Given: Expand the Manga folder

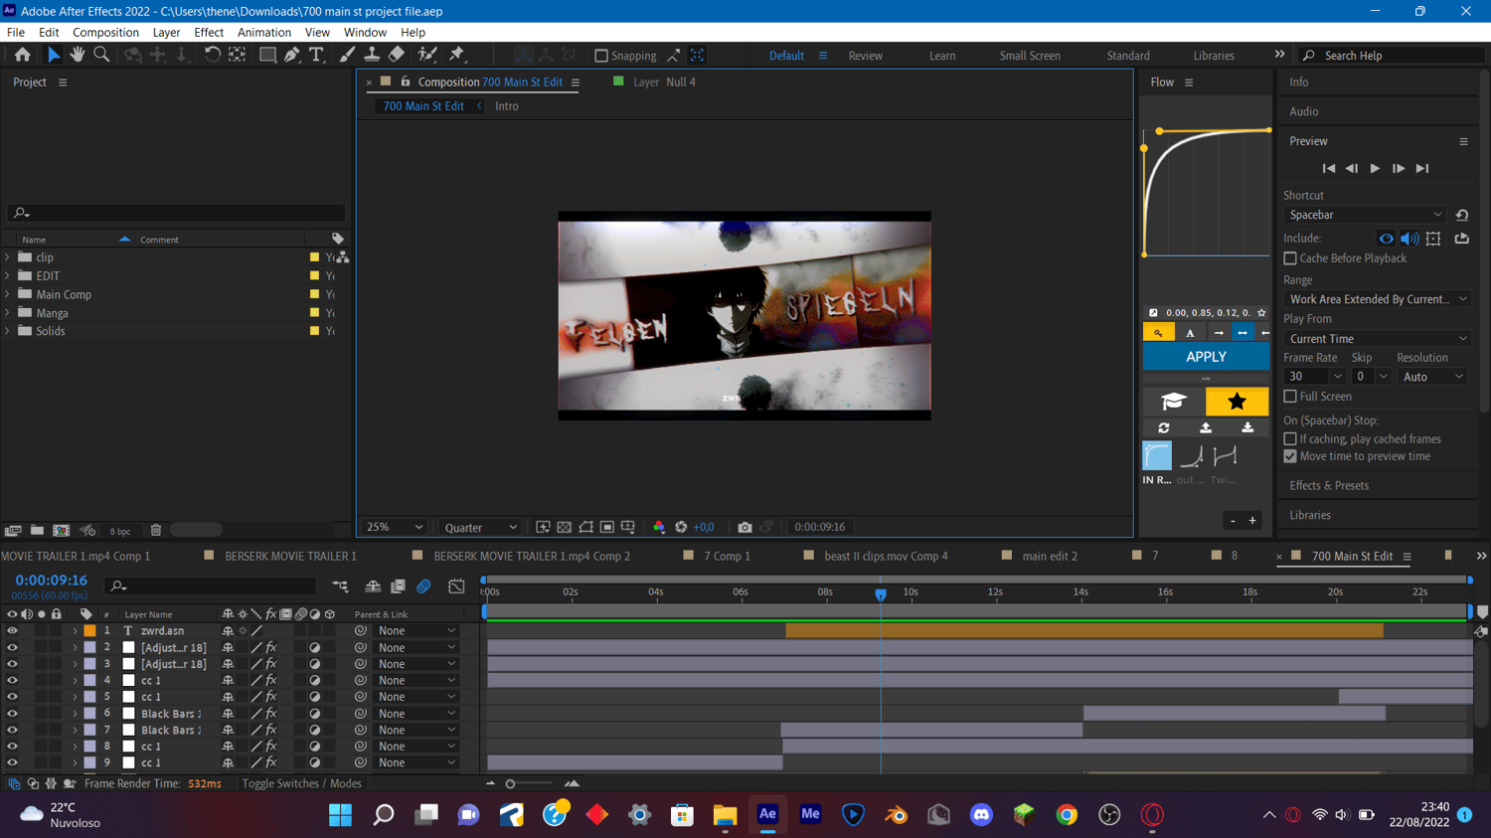Looking at the screenshot, I should pyautogui.click(x=8, y=313).
